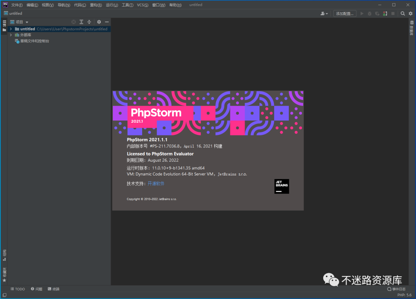Click the build number #PS-211.7036.8 text
The height and width of the screenshot is (299, 416).
coord(165,146)
